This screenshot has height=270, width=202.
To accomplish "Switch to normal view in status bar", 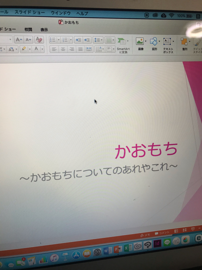I will pos(176,231).
